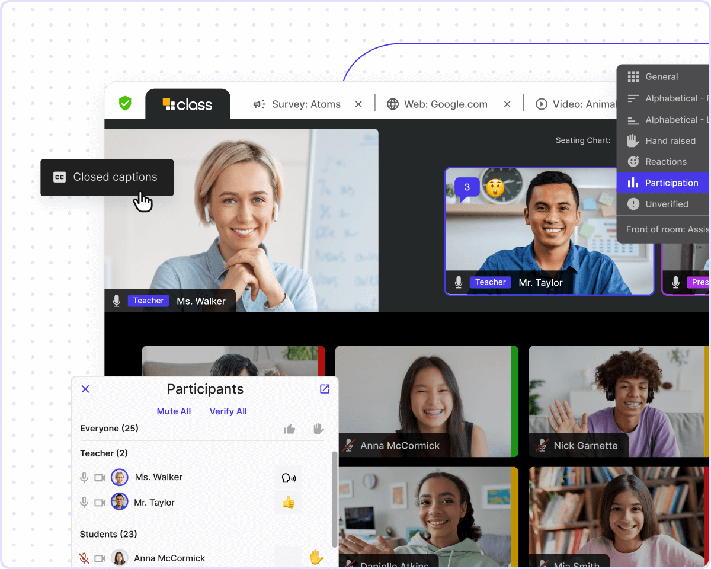The width and height of the screenshot is (711, 569).
Task: Click the green security shield icon
Action: [x=125, y=103]
